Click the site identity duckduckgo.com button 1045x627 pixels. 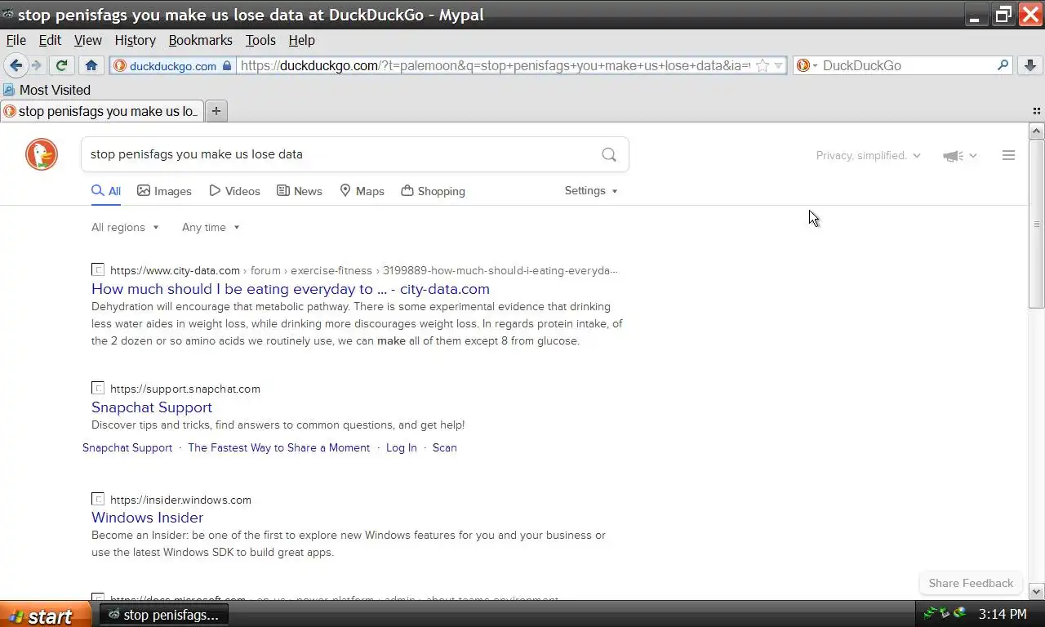(x=172, y=65)
